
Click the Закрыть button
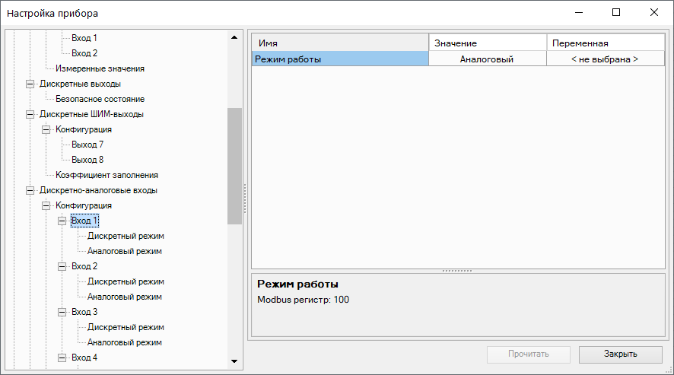pyautogui.click(x=620, y=354)
